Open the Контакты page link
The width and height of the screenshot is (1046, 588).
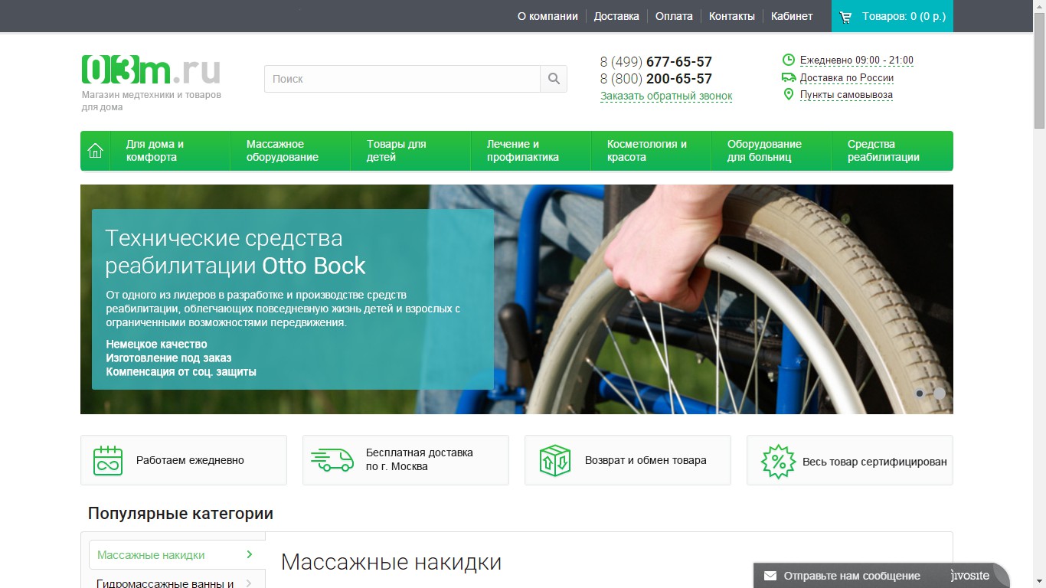point(732,16)
